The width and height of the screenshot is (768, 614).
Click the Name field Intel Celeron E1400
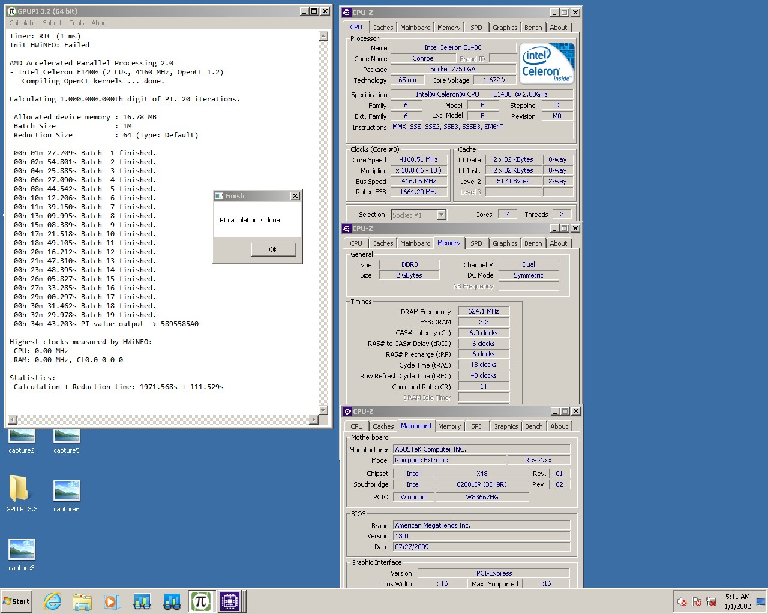[x=453, y=47]
